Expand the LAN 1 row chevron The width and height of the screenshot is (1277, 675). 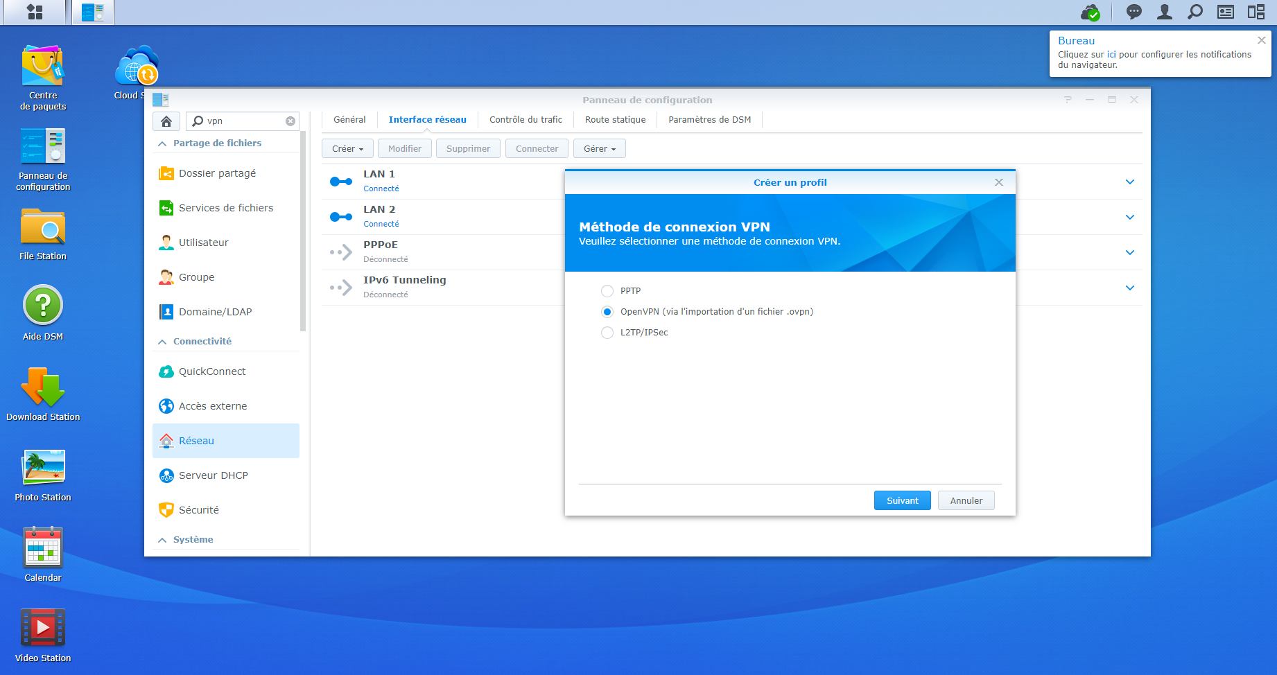tap(1130, 182)
